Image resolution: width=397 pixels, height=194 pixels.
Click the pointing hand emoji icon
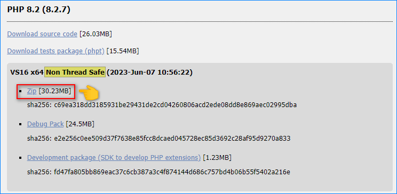88,92
